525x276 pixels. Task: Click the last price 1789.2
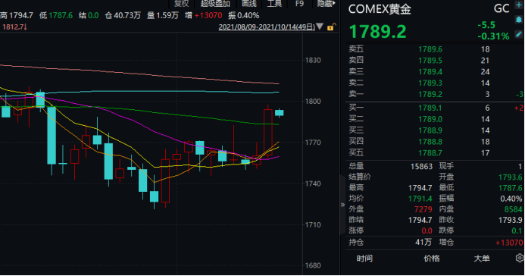[x=377, y=32]
